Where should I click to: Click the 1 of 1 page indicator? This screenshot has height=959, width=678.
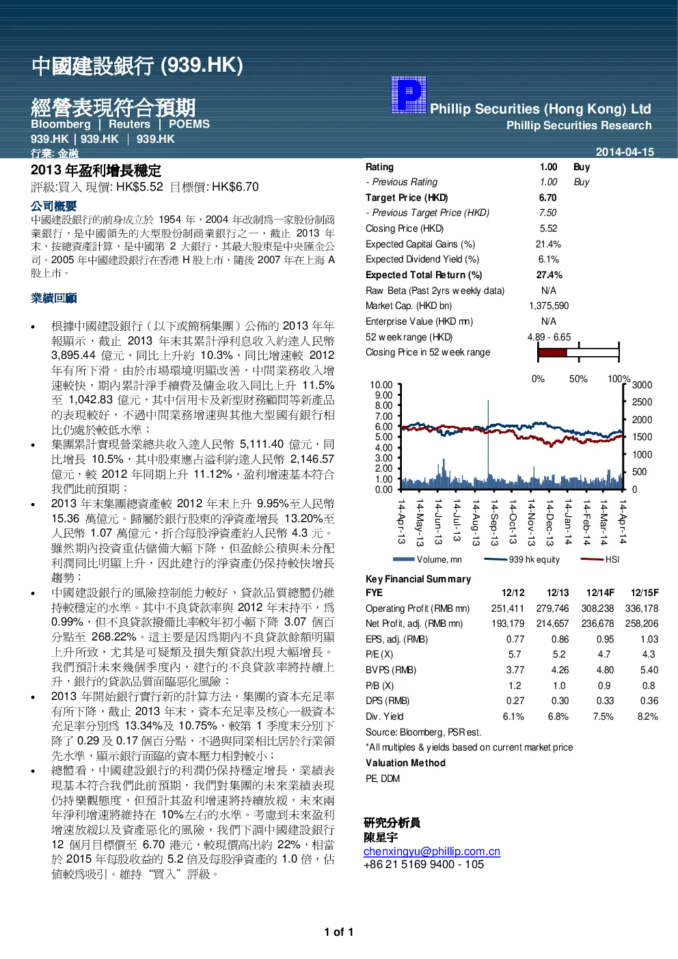coord(339,932)
